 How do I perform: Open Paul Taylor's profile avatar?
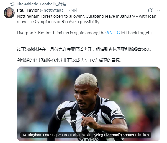[x=9, y=13]
